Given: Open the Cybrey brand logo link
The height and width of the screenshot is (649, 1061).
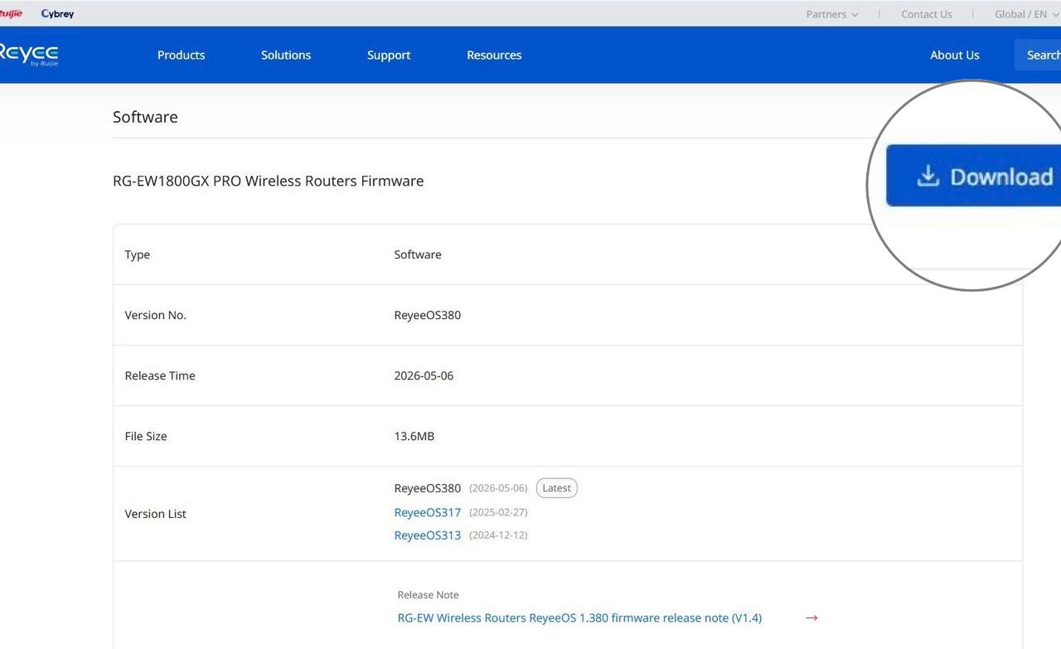Looking at the screenshot, I should [57, 14].
